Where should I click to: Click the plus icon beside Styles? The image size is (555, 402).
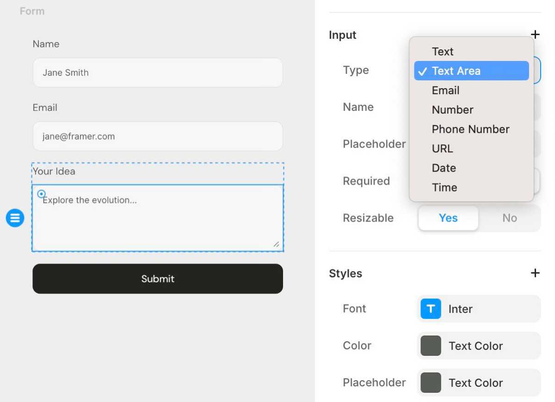[x=535, y=273]
